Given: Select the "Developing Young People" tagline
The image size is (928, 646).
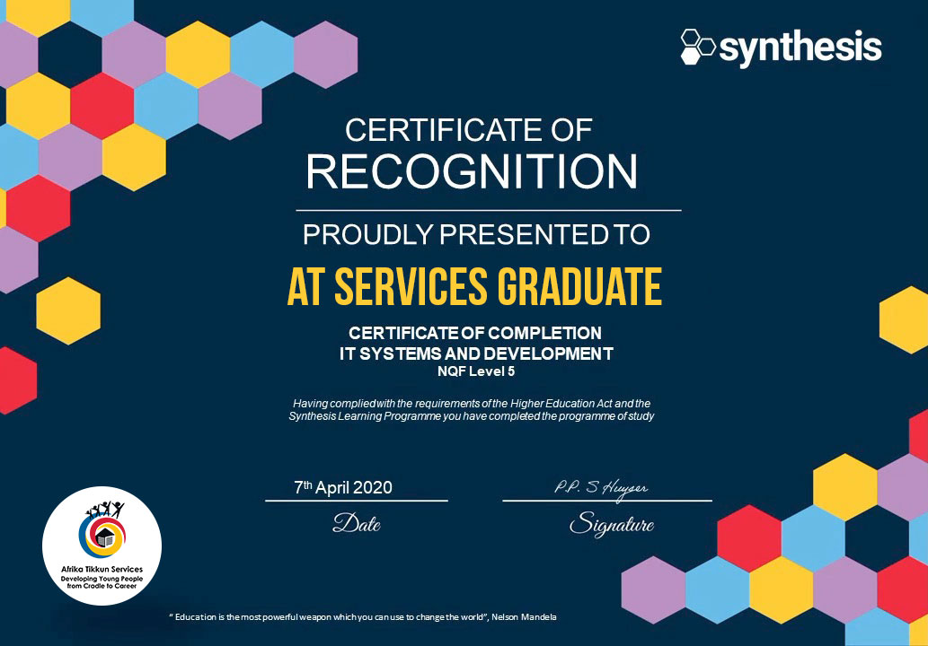Looking at the screenshot, I should pos(102,579).
